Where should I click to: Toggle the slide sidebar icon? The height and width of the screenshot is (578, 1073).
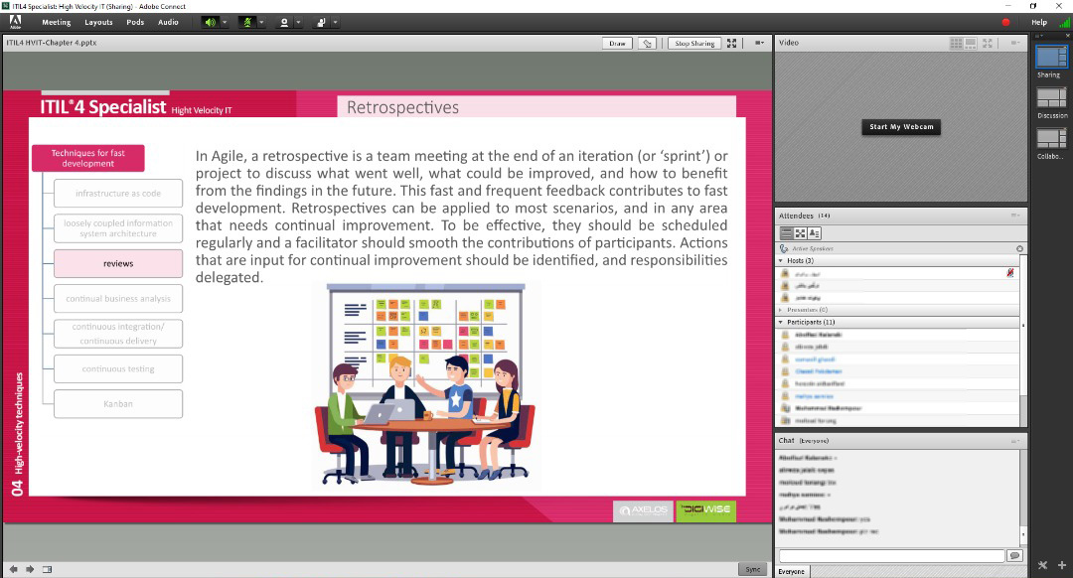48,569
